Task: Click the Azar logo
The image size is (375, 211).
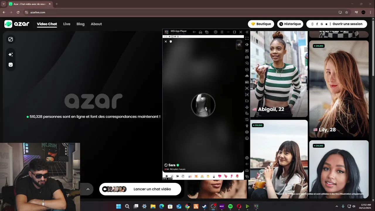Action: click(x=17, y=24)
